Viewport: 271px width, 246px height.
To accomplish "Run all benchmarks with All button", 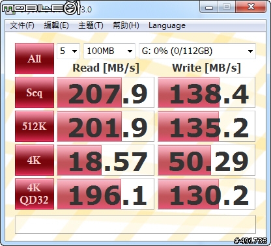I will [x=35, y=59].
